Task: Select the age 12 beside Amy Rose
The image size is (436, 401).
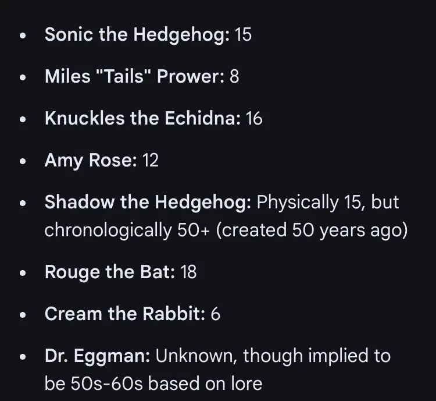Action: [150, 161]
